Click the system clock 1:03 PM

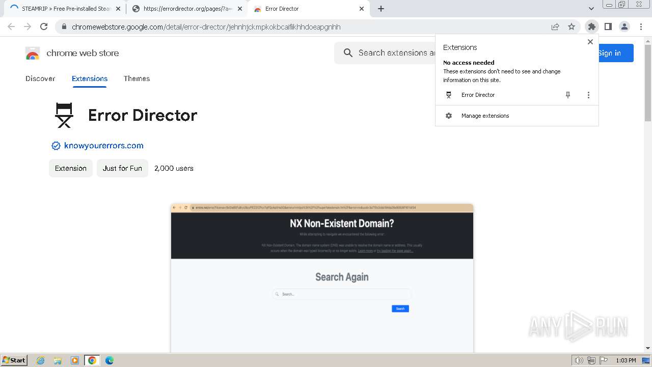coord(626,360)
